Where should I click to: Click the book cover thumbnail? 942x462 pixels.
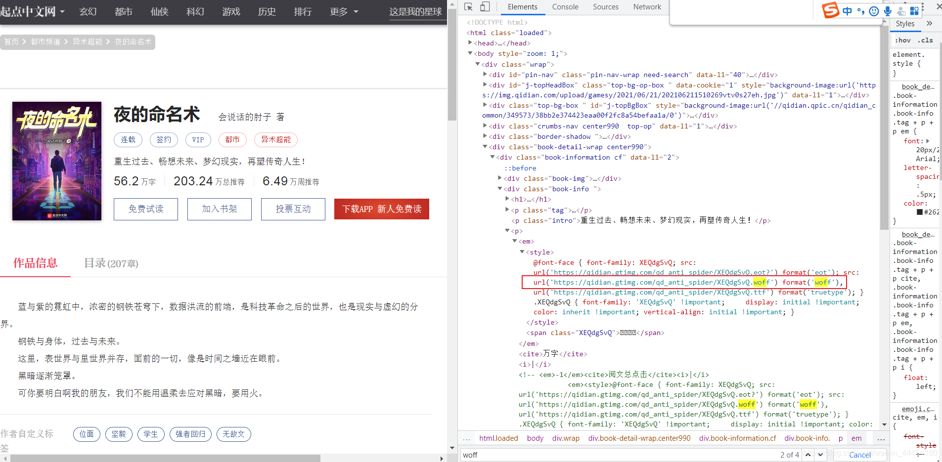(x=57, y=161)
